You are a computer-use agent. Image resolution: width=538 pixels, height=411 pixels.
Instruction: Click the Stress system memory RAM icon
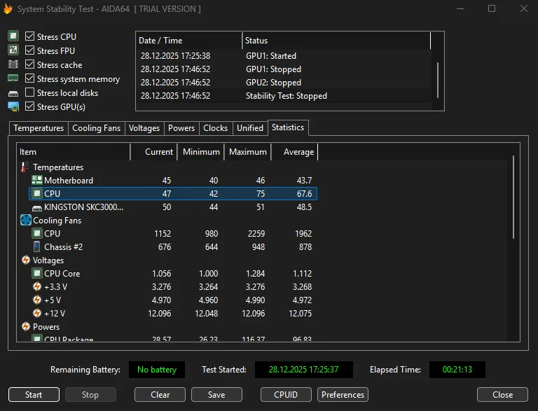click(13, 78)
